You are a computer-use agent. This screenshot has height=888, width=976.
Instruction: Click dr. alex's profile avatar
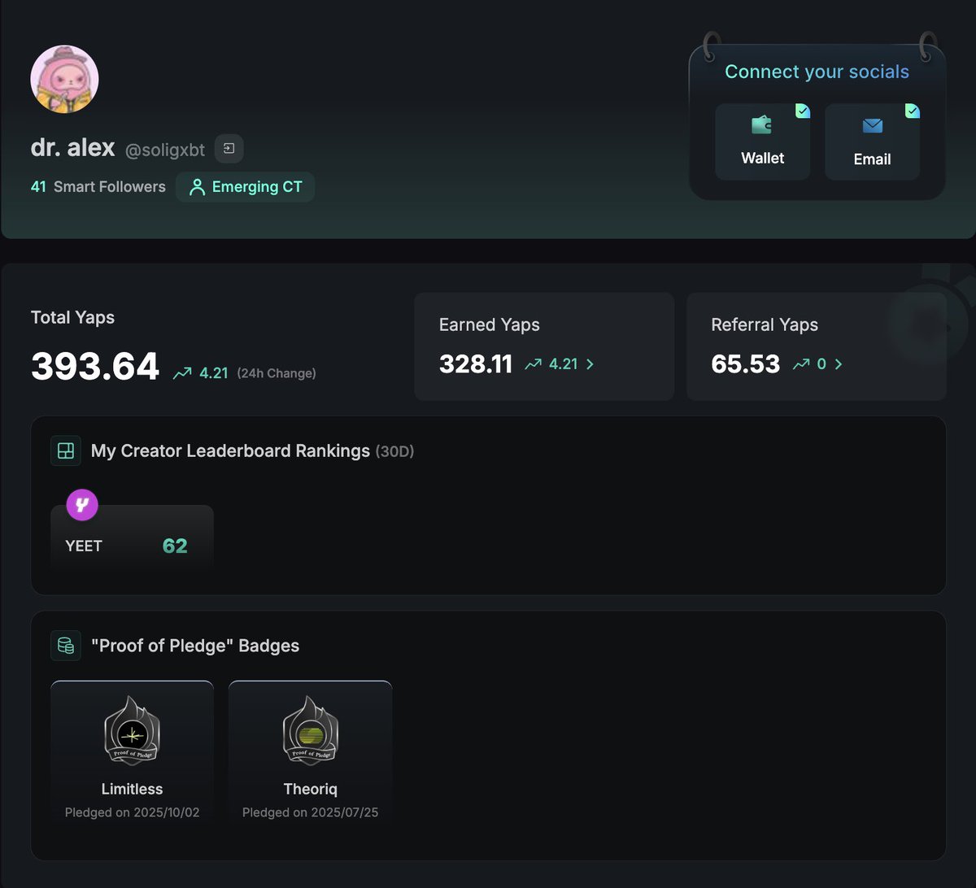(x=64, y=78)
